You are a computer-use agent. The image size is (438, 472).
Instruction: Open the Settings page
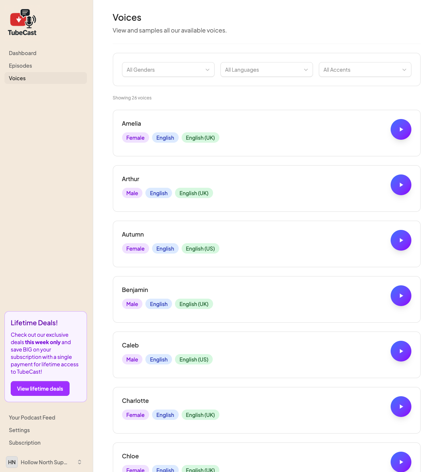19,430
